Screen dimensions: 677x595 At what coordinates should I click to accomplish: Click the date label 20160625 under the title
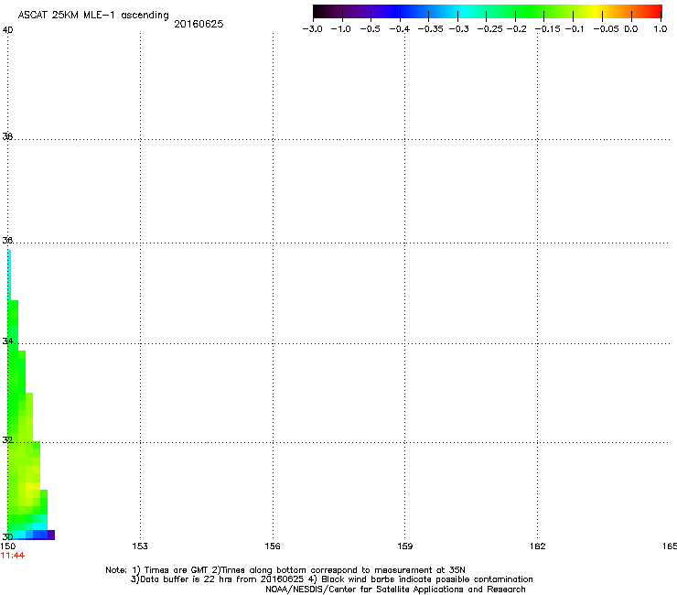[x=199, y=24]
